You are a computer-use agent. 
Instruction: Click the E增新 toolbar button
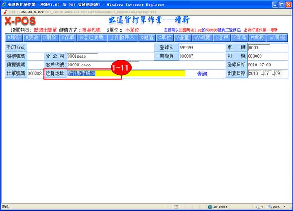tap(14, 38)
